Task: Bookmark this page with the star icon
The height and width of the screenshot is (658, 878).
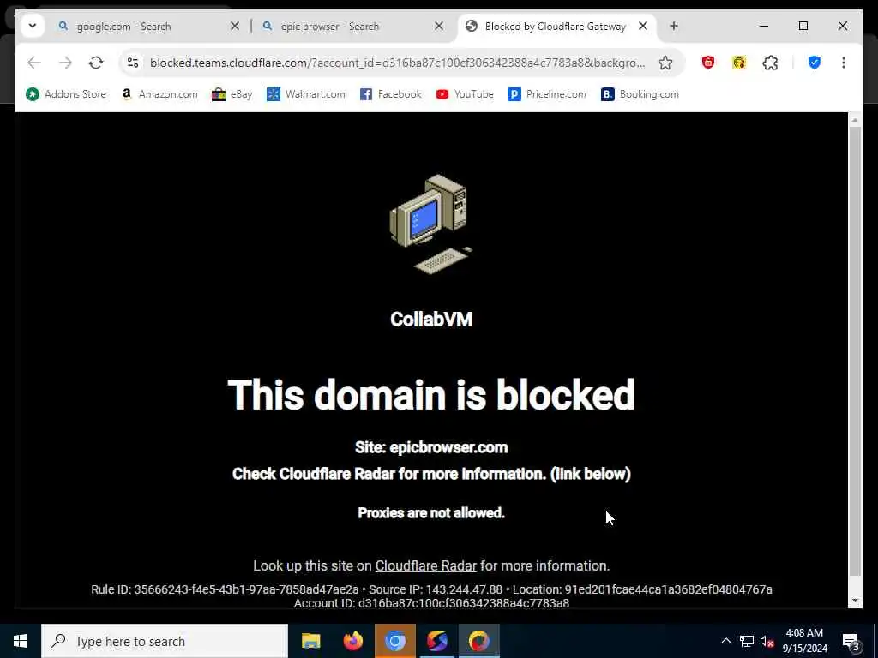Action: 665,63
